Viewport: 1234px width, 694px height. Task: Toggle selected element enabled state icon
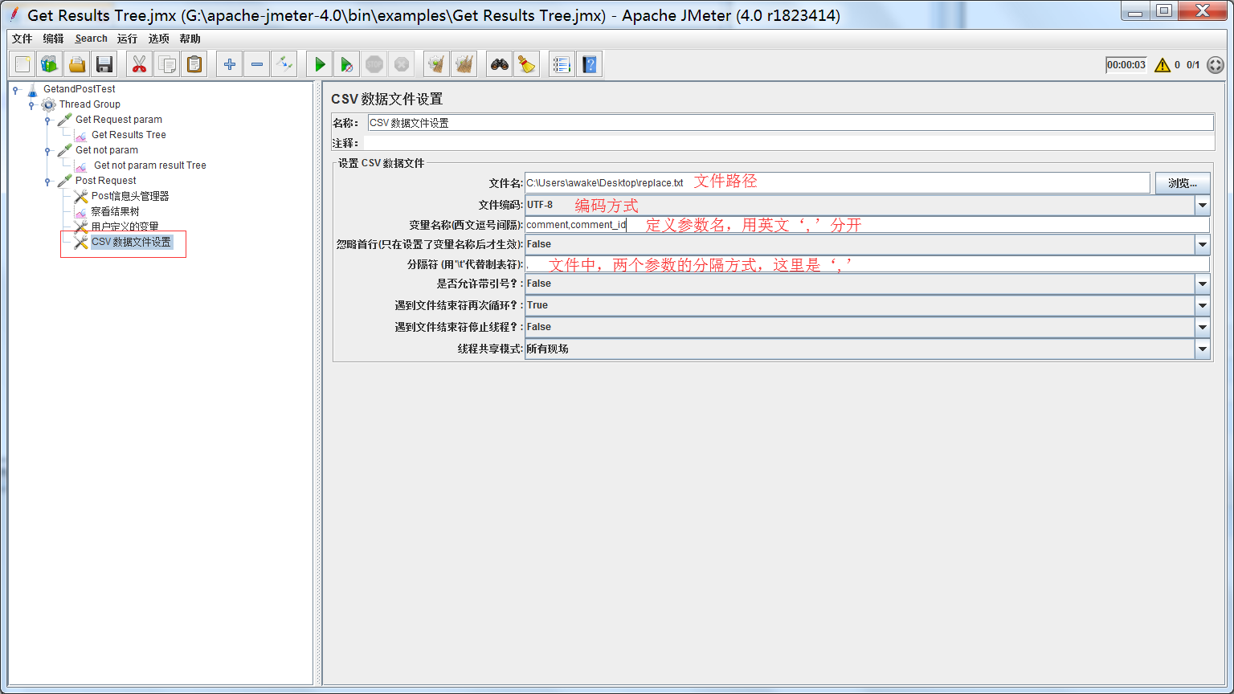pos(284,64)
